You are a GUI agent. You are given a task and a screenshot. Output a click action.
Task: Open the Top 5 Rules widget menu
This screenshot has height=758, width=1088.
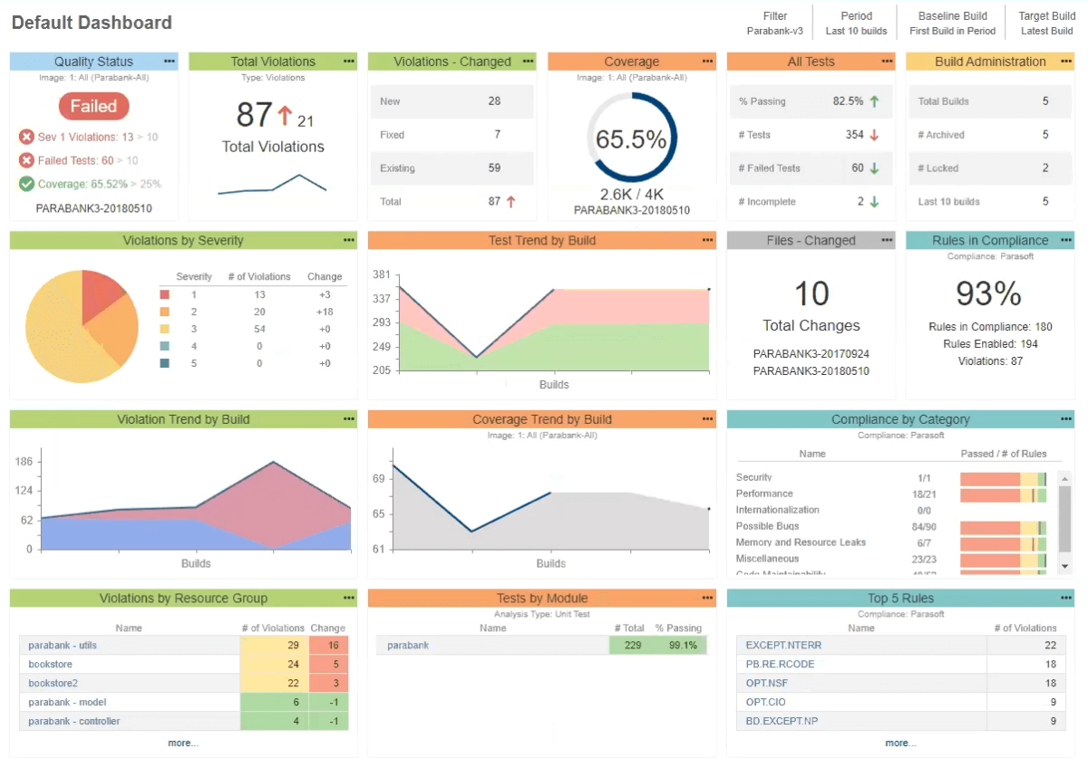pos(1064,598)
